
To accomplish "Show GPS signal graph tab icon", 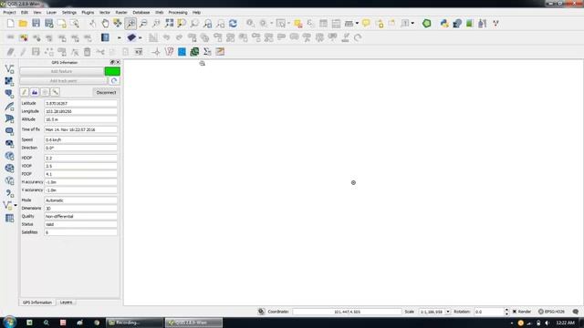I will [x=35, y=92].
